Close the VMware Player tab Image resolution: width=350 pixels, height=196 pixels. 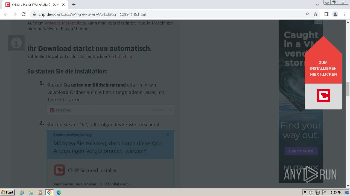63,5
